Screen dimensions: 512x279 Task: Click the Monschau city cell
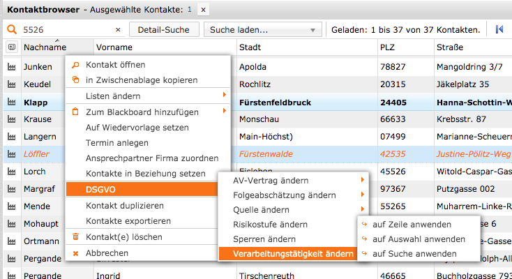[259, 119]
